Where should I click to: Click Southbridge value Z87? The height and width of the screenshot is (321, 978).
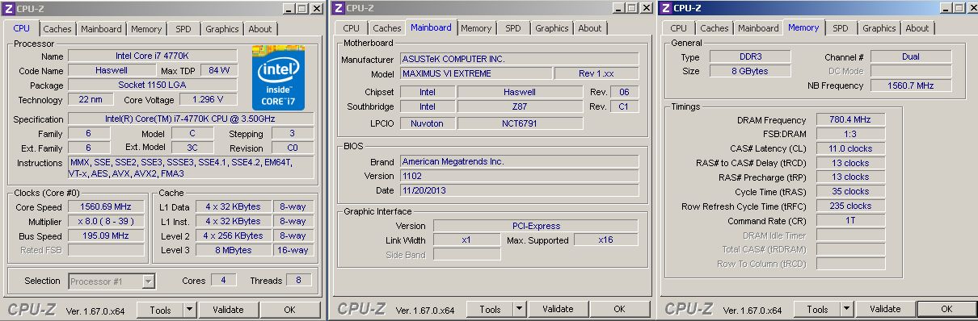coord(519,106)
